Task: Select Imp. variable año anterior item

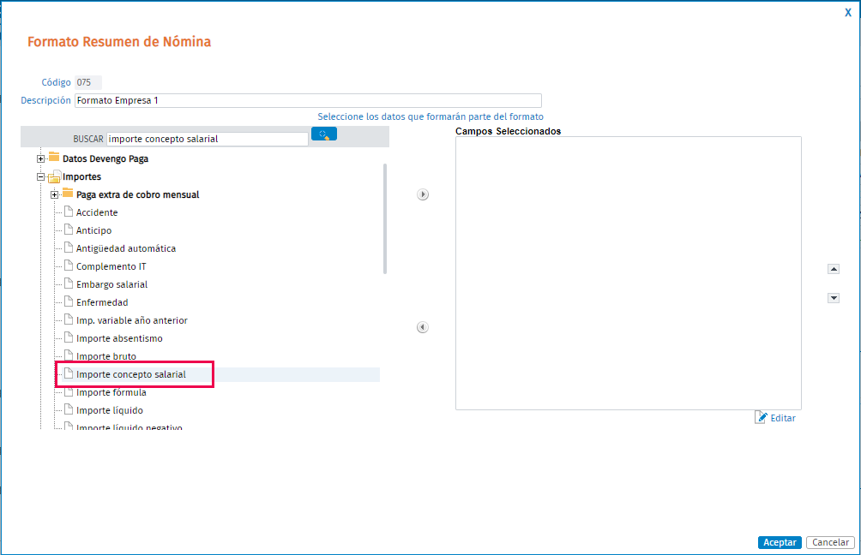Action: pos(132,320)
